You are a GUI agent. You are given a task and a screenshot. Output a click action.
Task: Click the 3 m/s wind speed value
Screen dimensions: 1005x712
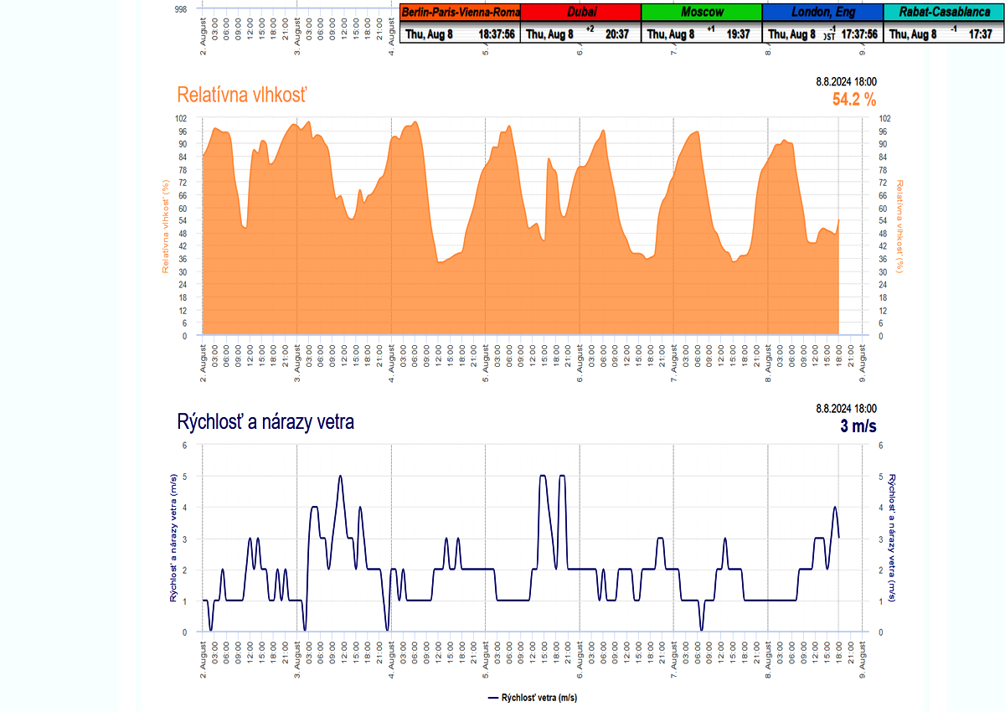point(858,426)
